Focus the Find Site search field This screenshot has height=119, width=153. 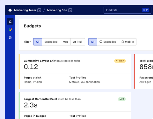click(127, 10)
